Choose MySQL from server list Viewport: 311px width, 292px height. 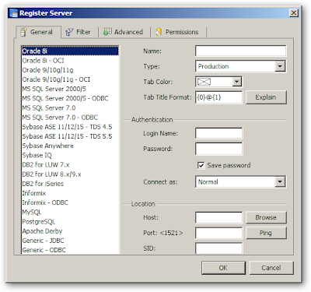coord(70,212)
